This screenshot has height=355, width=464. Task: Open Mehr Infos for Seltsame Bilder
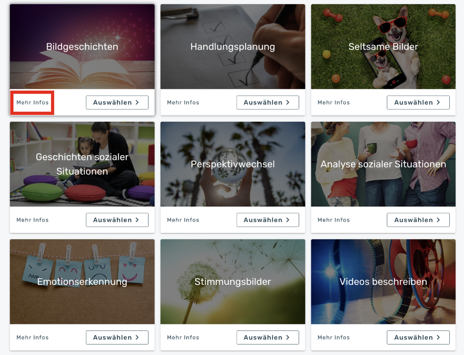point(334,102)
